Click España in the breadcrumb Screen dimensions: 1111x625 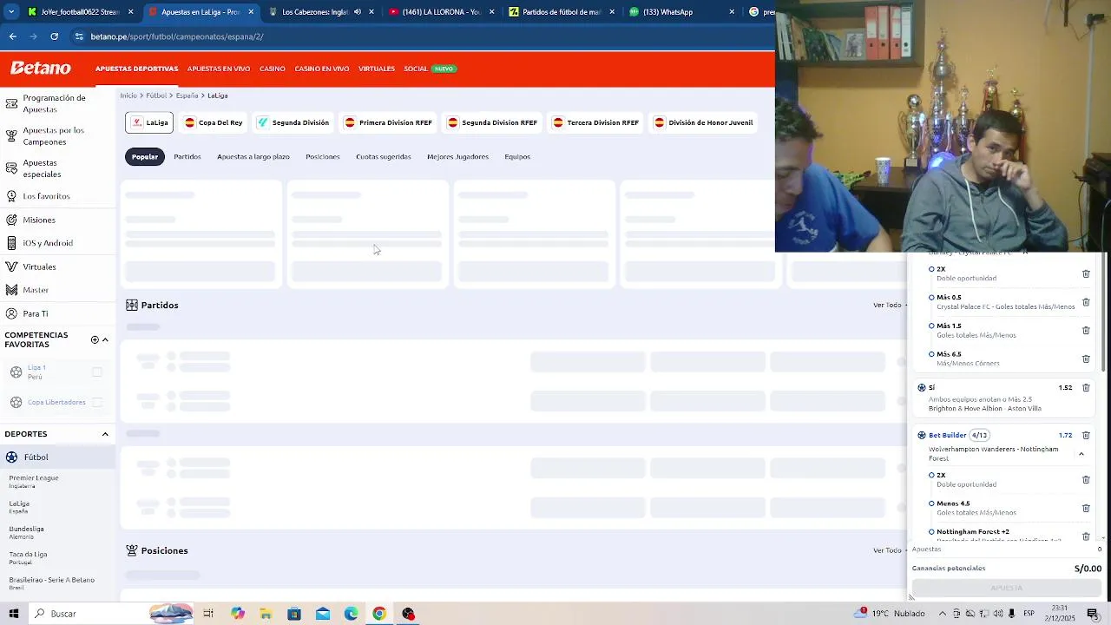pyautogui.click(x=187, y=95)
